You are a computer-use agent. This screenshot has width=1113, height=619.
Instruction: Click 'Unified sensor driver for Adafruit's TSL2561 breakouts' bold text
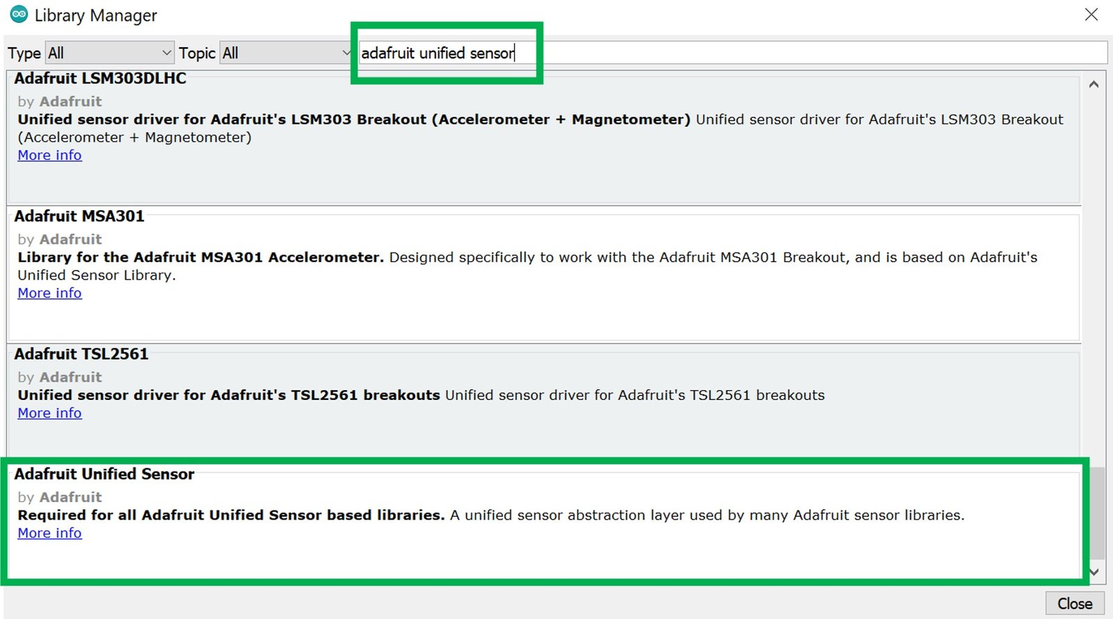click(x=229, y=395)
